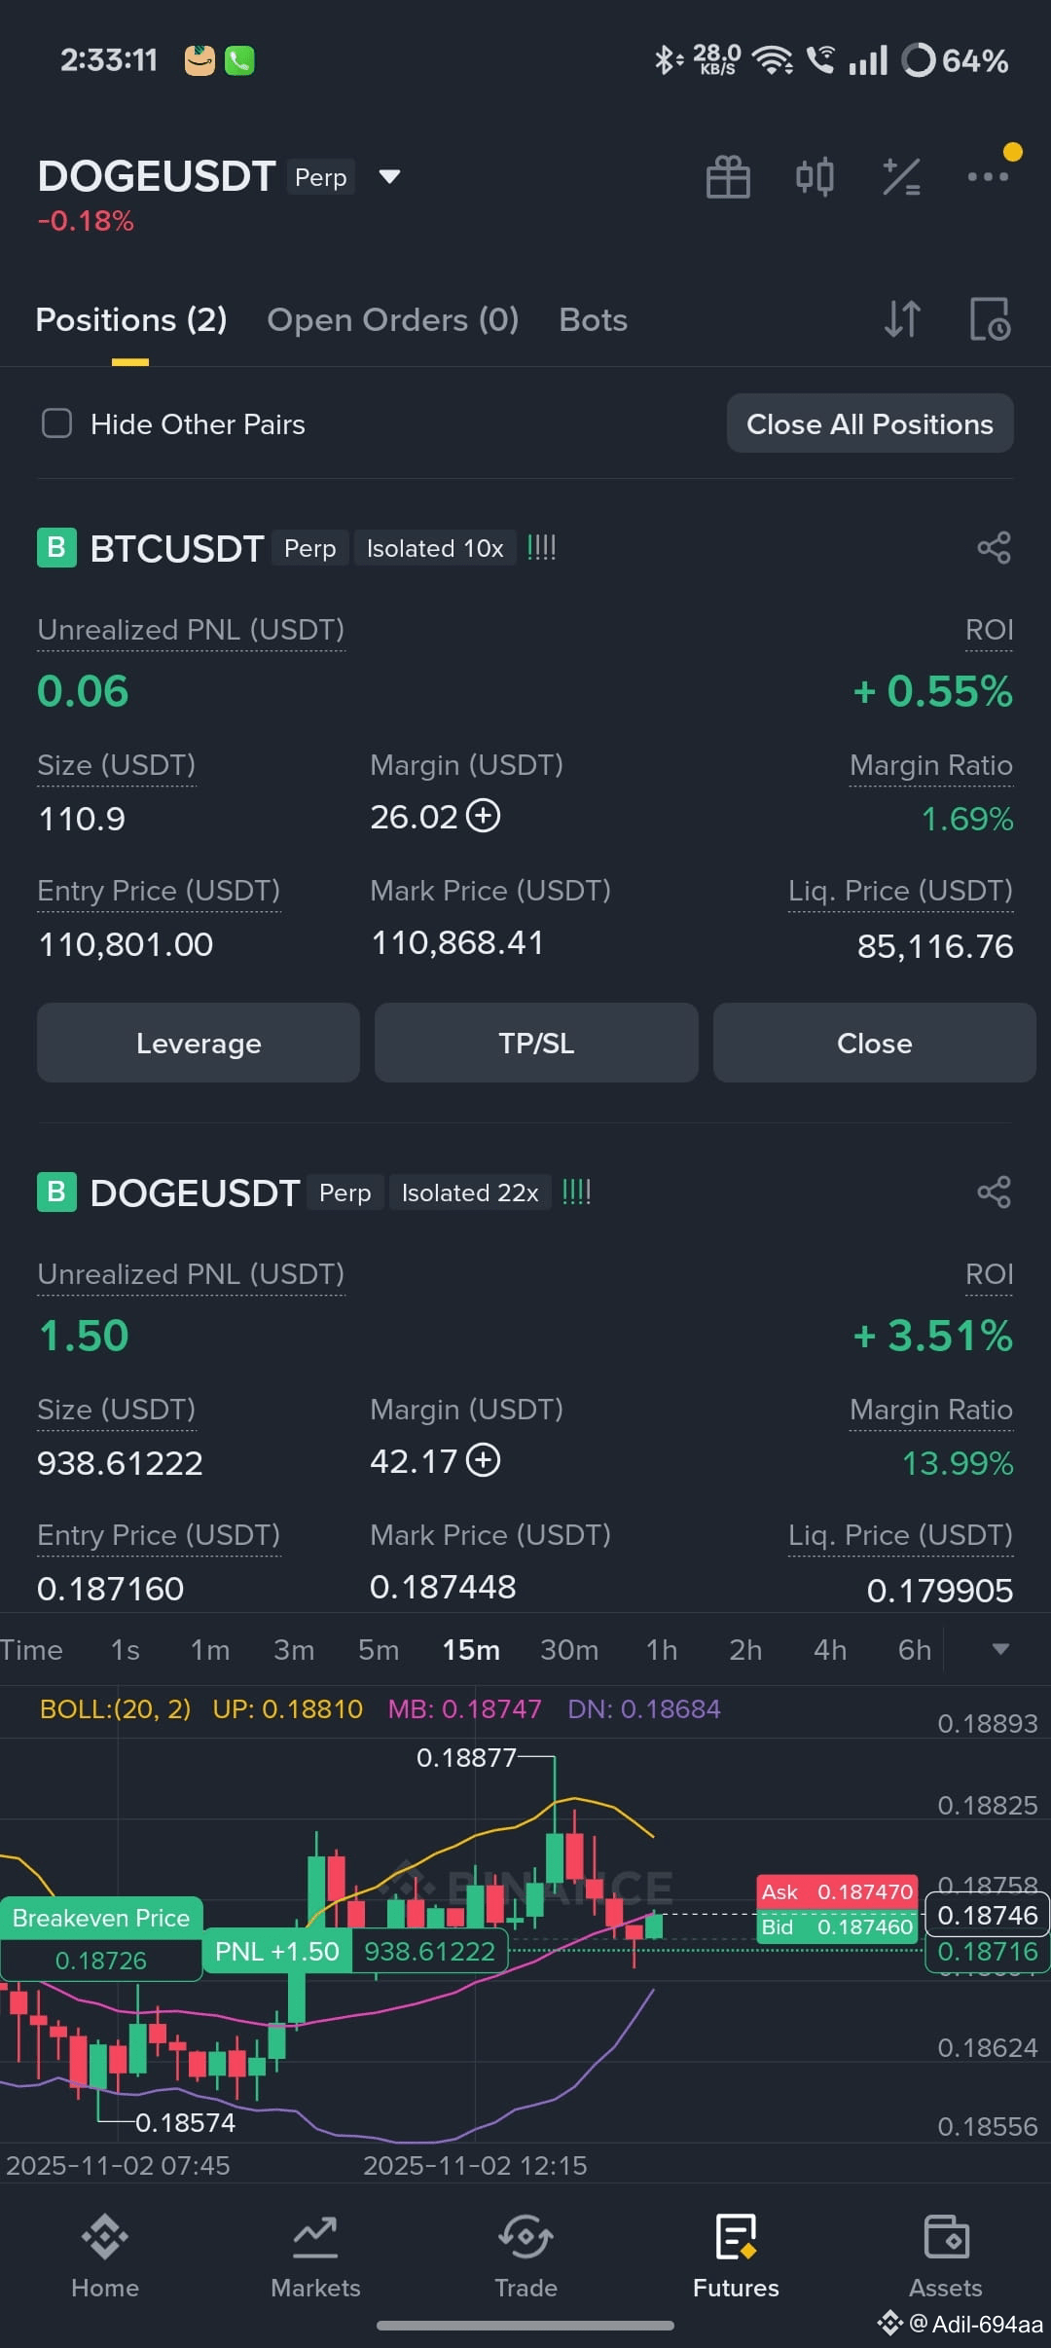Screen dimensions: 1051x2348
Task: Open the gift rewards icon
Action: (x=727, y=177)
